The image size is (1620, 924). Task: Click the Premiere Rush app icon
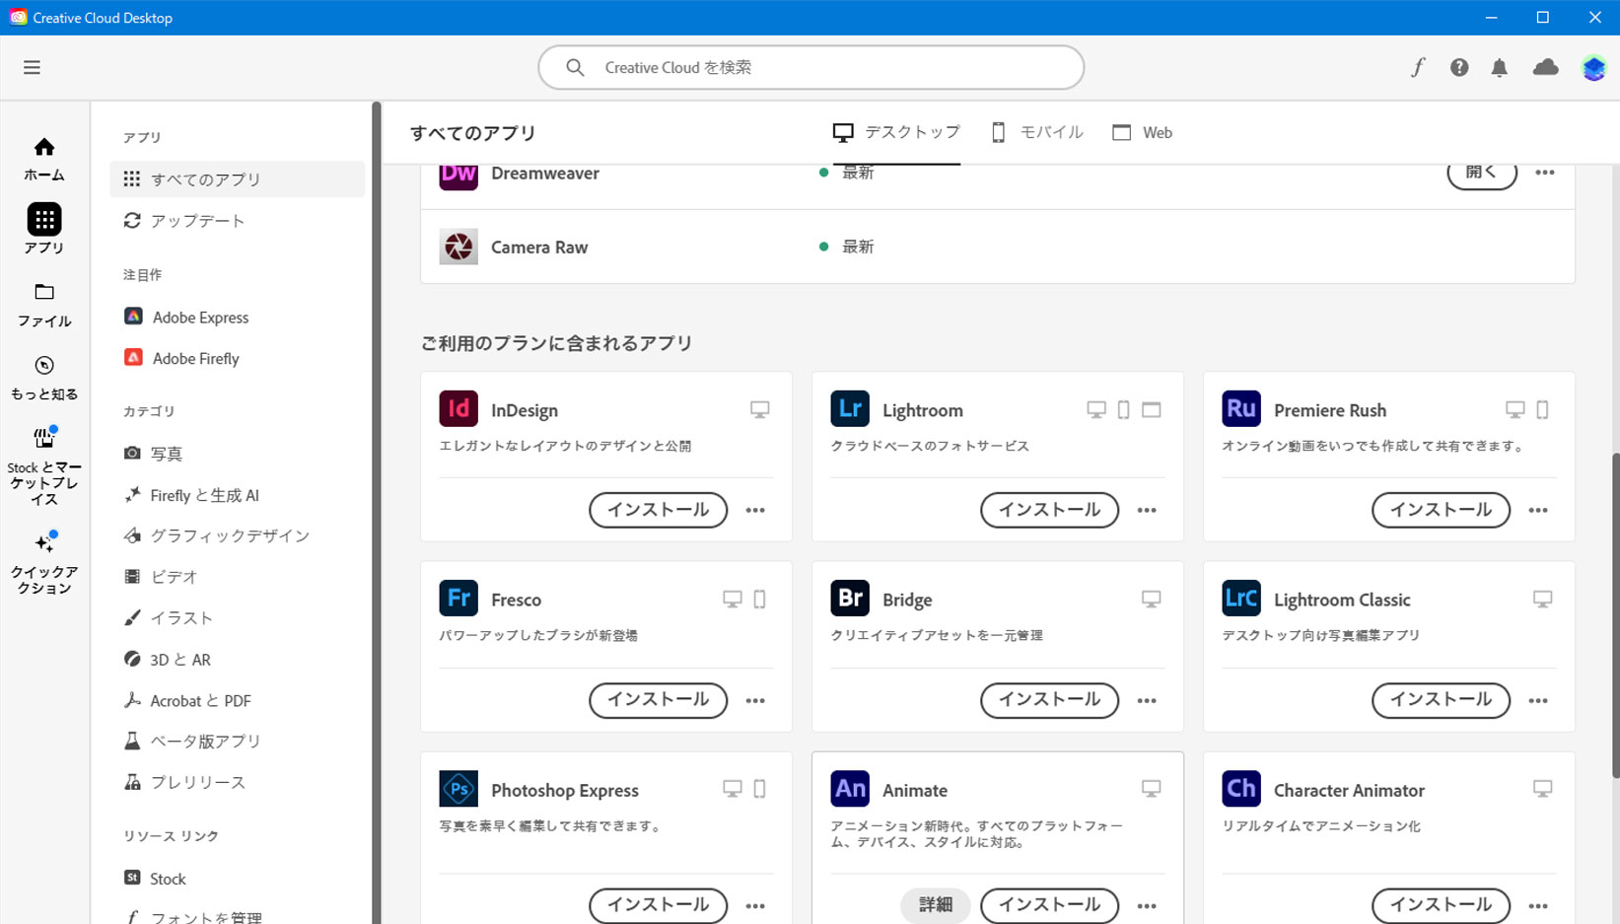[x=1241, y=408]
